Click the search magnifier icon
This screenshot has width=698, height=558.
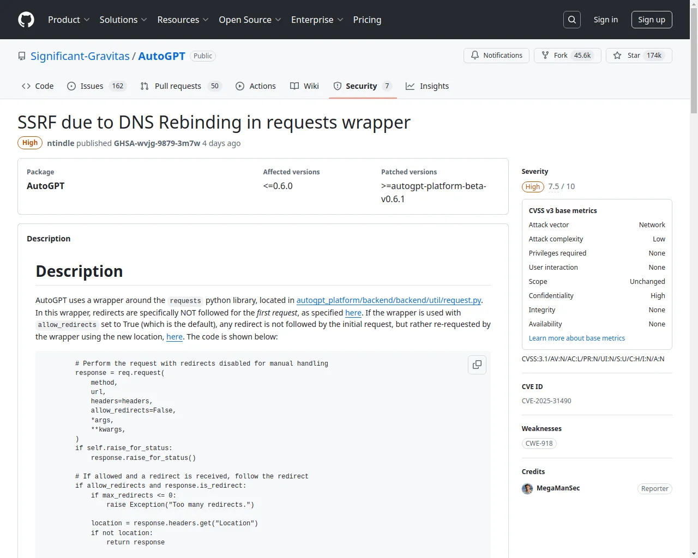tap(572, 20)
